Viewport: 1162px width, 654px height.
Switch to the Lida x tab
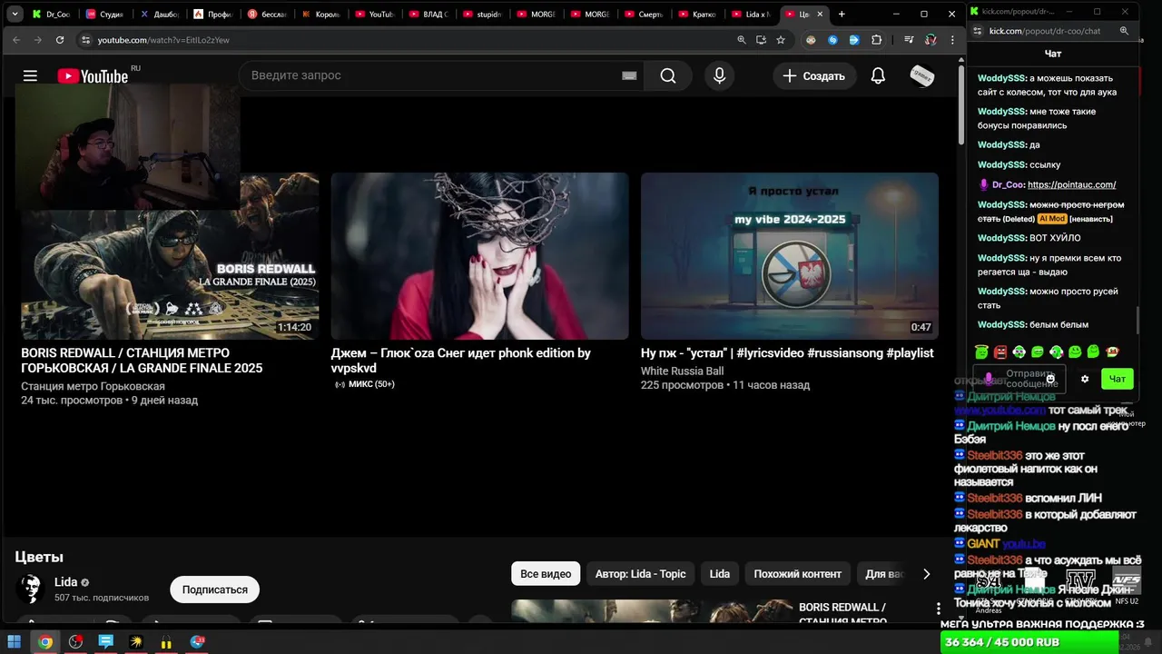(x=752, y=15)
